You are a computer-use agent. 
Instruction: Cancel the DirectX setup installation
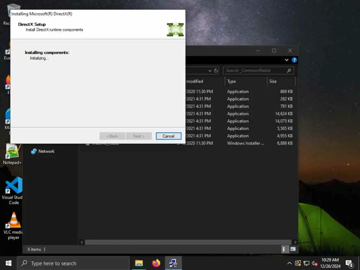(x=168, y=136)
